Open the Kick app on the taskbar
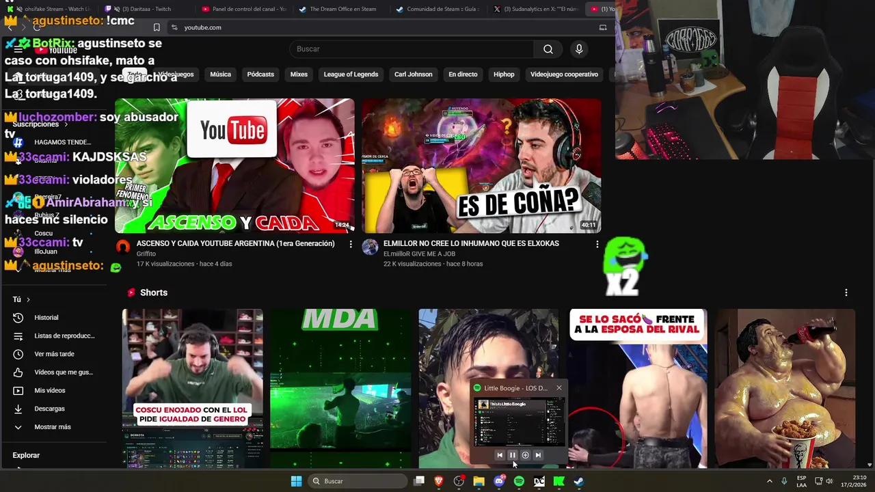875x492 pixels. click(x=558, y=481)
